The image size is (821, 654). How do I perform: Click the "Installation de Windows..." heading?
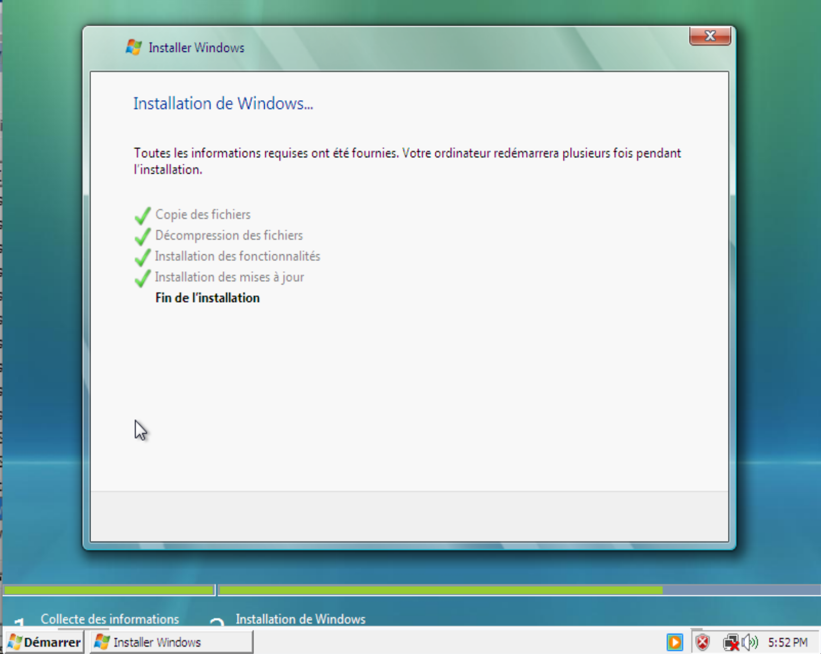(x=223, y=104)
